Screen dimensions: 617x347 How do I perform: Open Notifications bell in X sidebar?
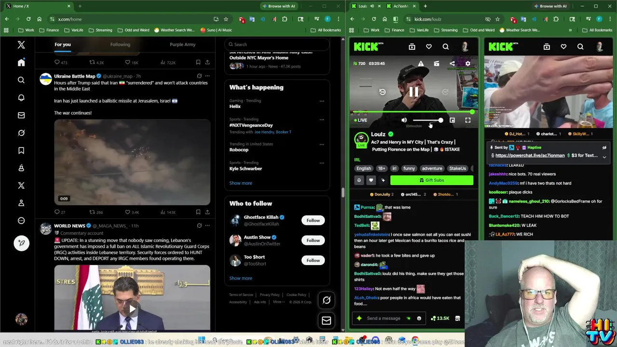(21, 98)
